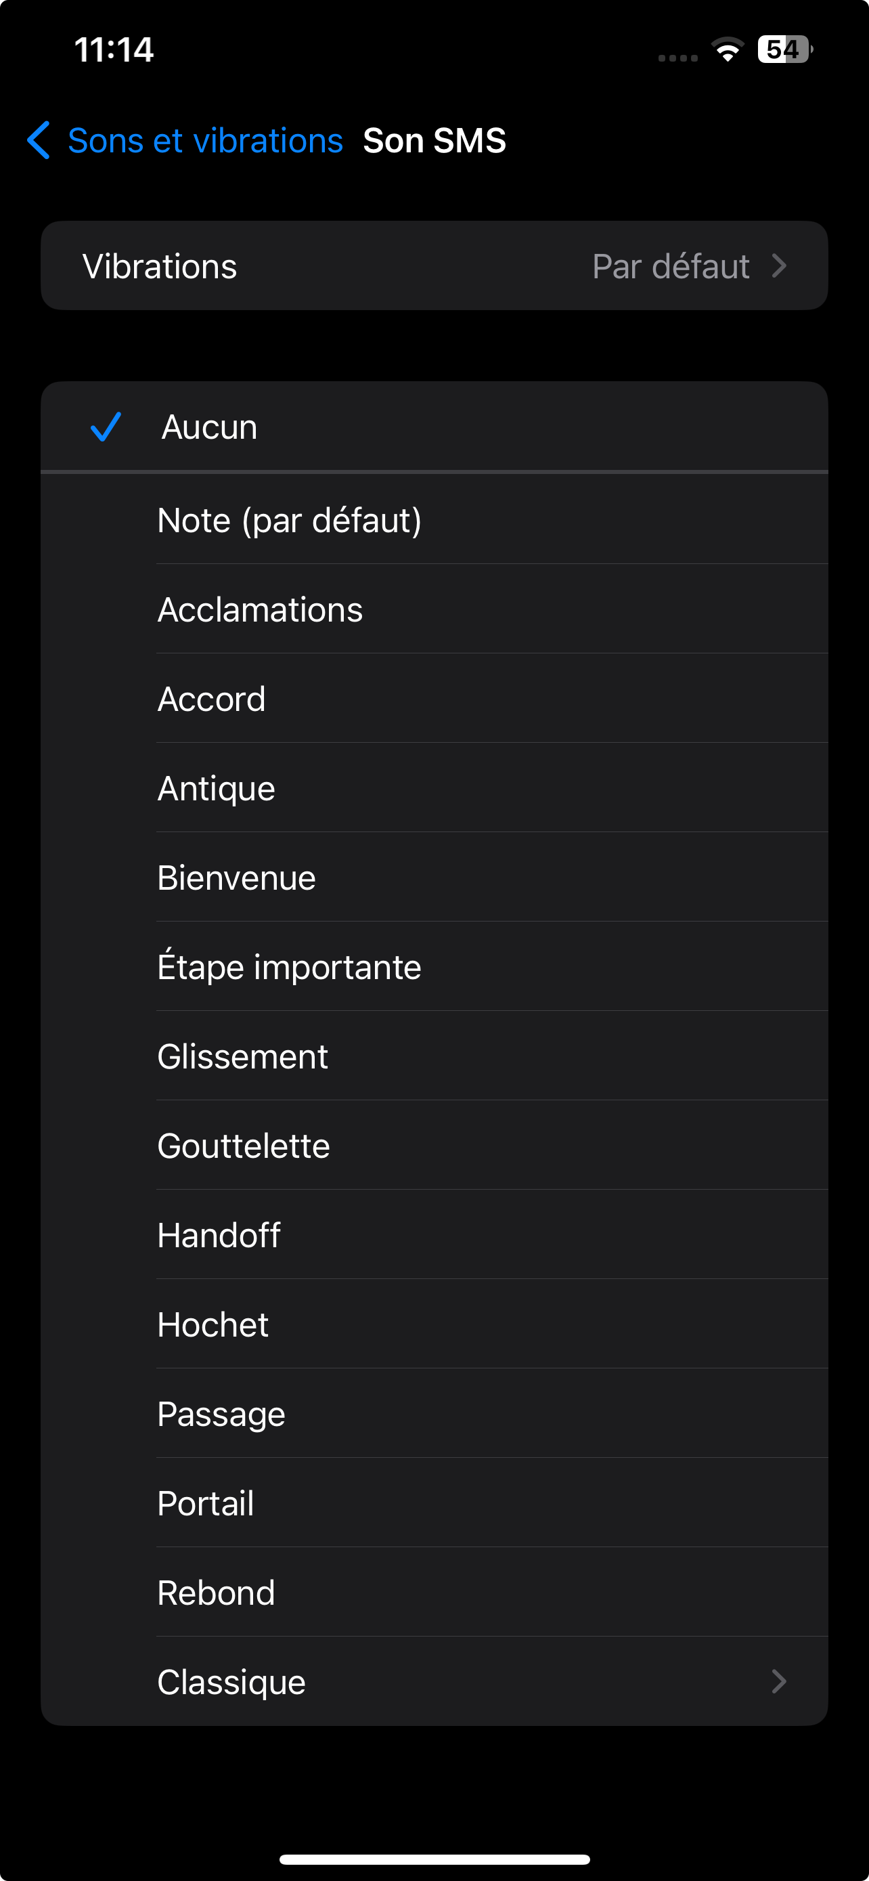
Task: Tap the home indicator bar
Action: click(434, 1859)
